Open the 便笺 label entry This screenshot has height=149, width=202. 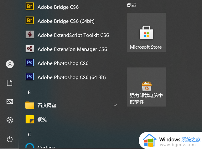pos(42,119)
